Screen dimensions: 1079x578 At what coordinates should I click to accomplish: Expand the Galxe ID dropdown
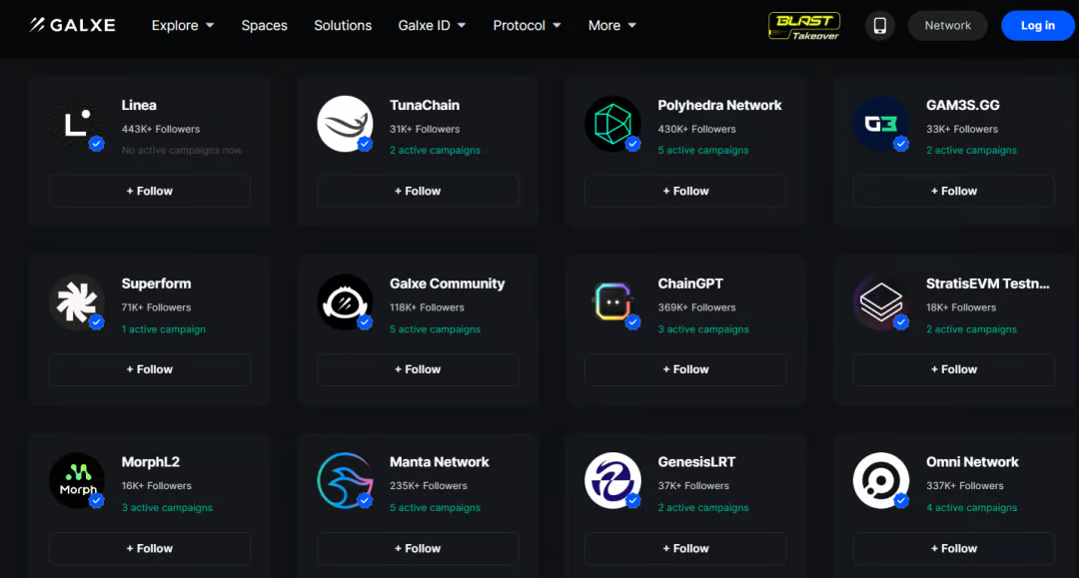pos(432,26)
